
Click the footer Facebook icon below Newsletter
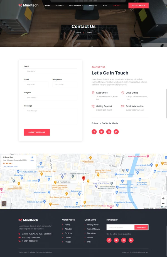click(x=109, y=240)
